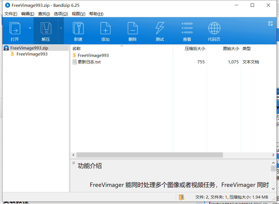Expand the dropdown arrow next to 打开
The image size is (279, 204).
click(30, 28)
